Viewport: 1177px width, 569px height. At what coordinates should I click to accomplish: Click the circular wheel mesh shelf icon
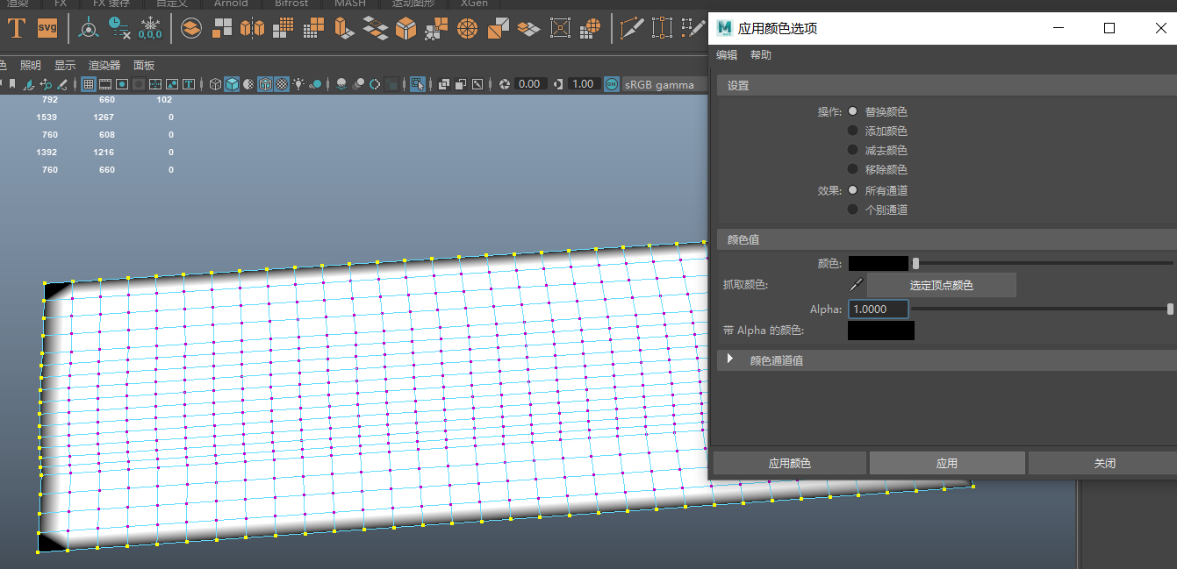click(x=467, y=29)
